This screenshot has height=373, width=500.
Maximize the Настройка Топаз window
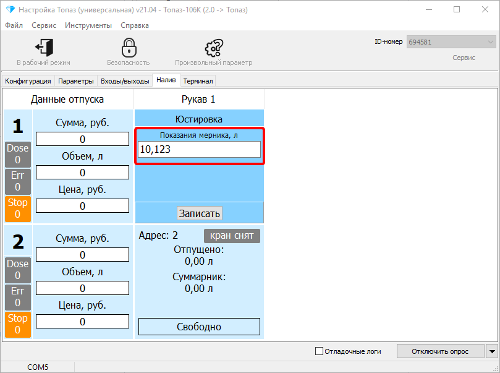tap(457, 9)
